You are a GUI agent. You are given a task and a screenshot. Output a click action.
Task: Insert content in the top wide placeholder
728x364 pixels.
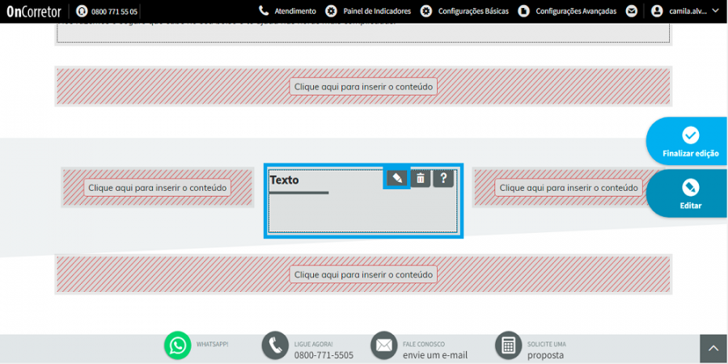tap(363, 87)
